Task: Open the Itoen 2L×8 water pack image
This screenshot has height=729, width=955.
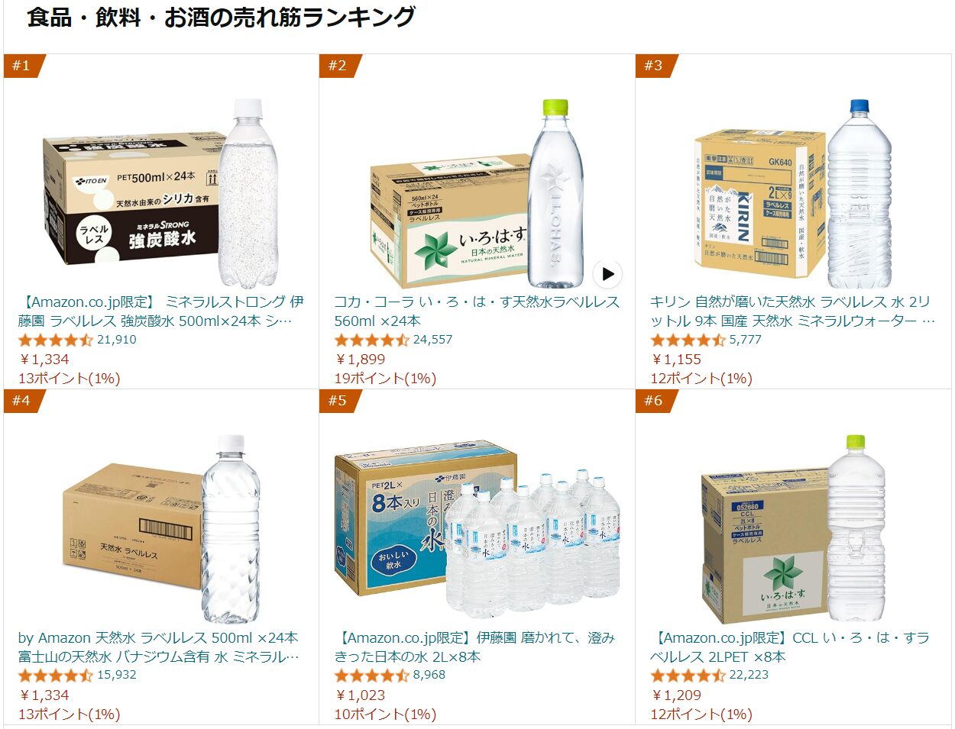Action: point(477,529)
